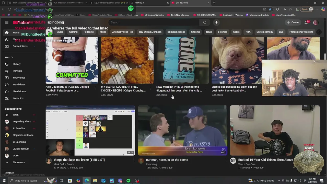327x184 pixels.
Task: Select the Satire category chip
Action: tap(236, 32)
